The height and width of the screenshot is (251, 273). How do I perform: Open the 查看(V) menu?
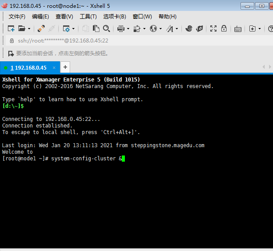[x=64, y=17]
